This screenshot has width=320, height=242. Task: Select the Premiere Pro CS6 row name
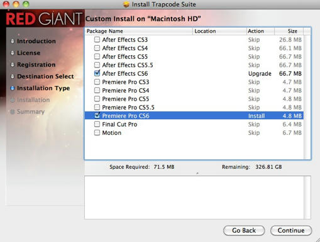tap(126, 116)
